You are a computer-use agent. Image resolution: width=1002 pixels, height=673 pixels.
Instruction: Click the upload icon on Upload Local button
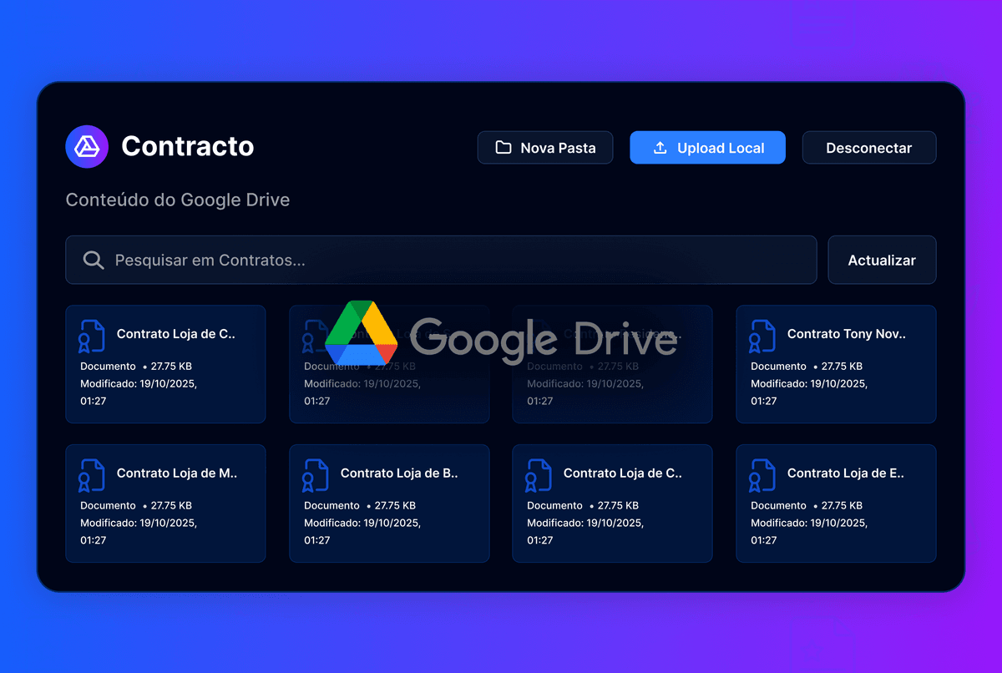(x=660, y=147)
